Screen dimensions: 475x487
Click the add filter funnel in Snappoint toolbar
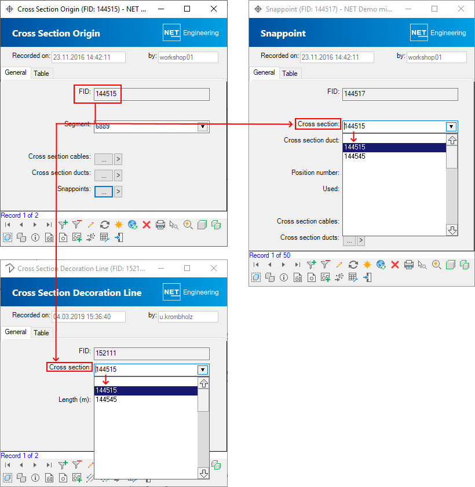(312, 265)
